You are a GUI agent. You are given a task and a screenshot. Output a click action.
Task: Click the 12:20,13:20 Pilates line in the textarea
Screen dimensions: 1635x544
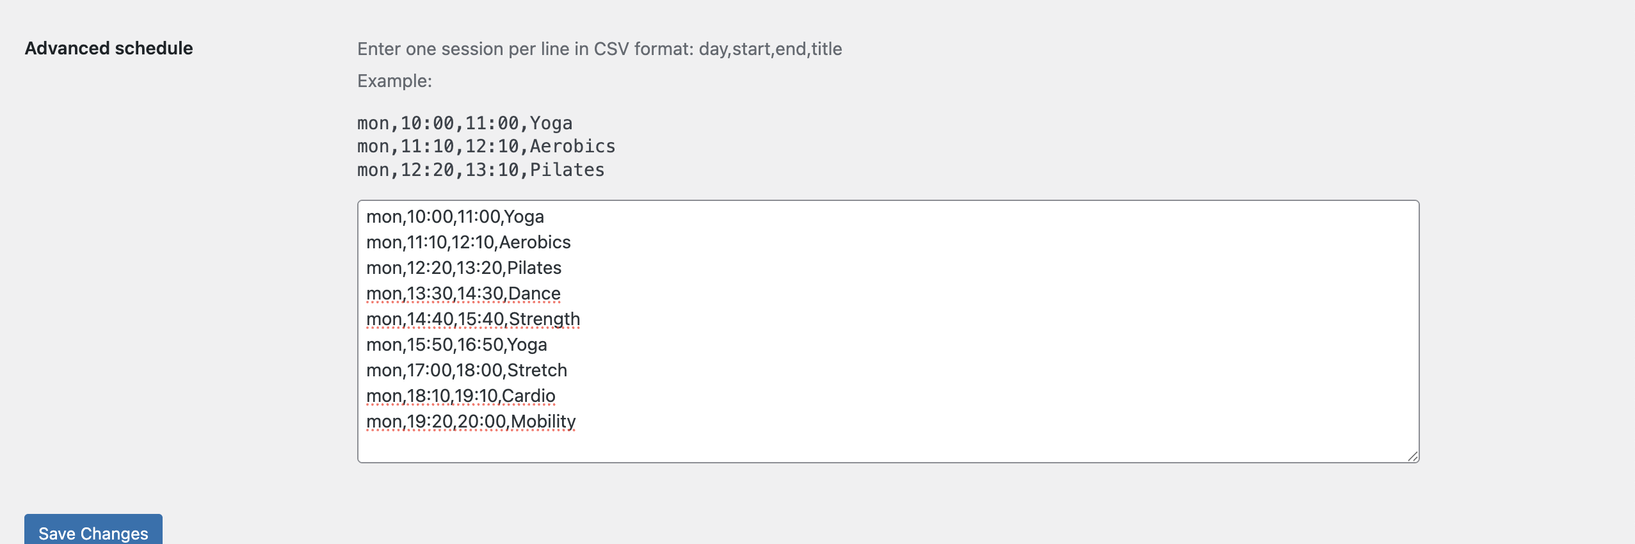463,268
